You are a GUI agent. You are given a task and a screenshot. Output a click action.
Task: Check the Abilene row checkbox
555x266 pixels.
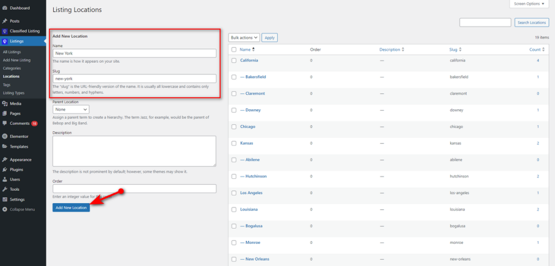pyautogui.click(x=234, y=160)
